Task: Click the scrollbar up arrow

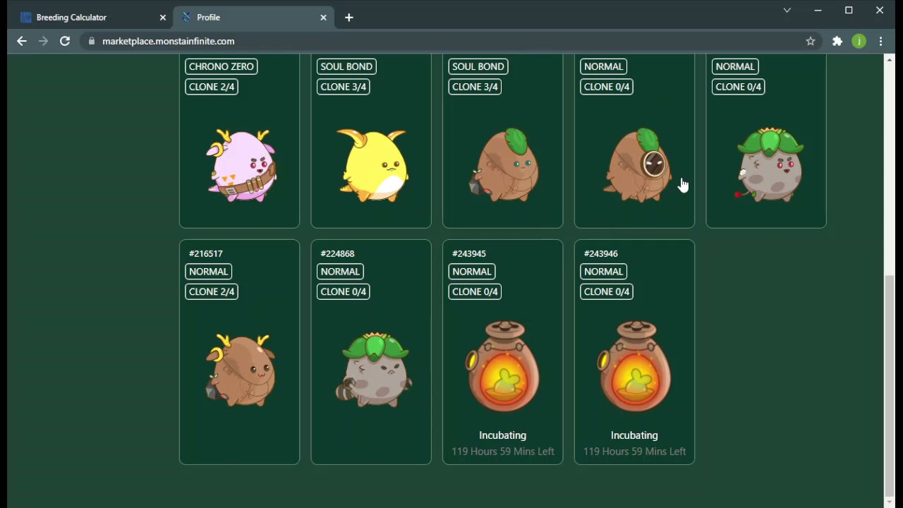Action: 889,59
